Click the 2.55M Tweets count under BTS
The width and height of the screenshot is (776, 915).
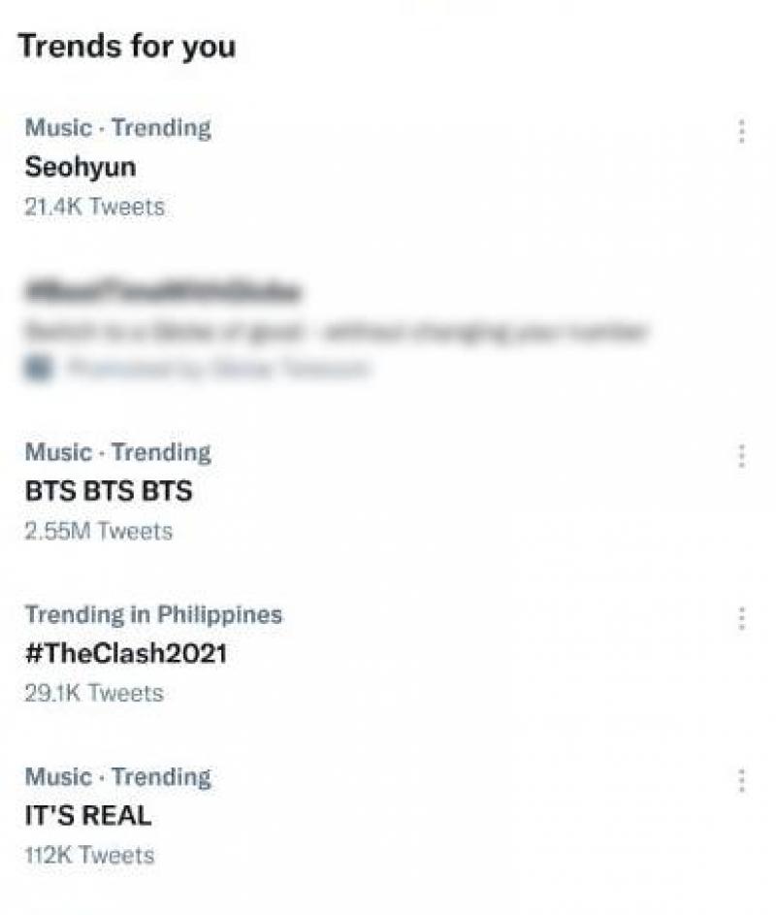click(98, 531)
